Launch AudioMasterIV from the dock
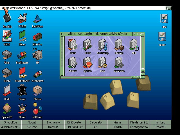The width and height of the screenshot is (180, 135). coord(11,127)
